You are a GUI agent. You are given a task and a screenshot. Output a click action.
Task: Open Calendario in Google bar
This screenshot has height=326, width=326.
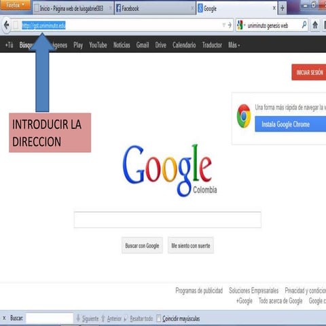pos(184,45)
